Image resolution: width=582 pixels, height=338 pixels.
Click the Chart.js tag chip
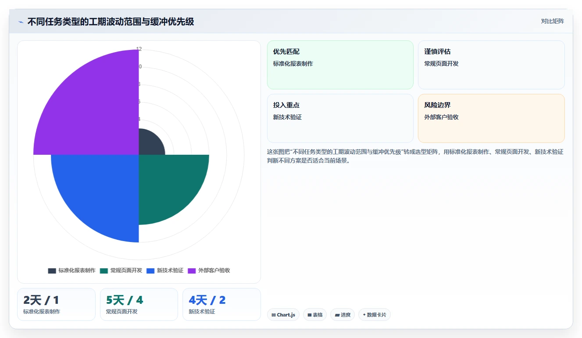click(283, 315)
